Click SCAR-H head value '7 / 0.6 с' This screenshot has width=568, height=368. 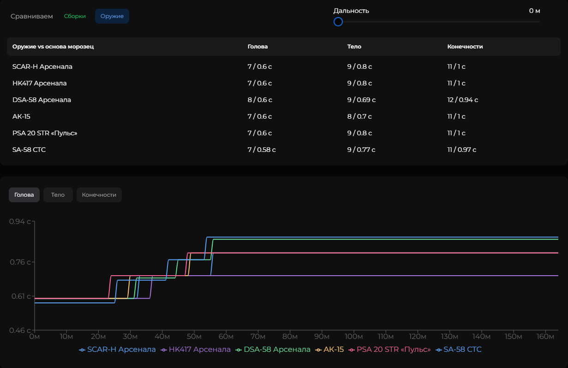pos(260,66)
